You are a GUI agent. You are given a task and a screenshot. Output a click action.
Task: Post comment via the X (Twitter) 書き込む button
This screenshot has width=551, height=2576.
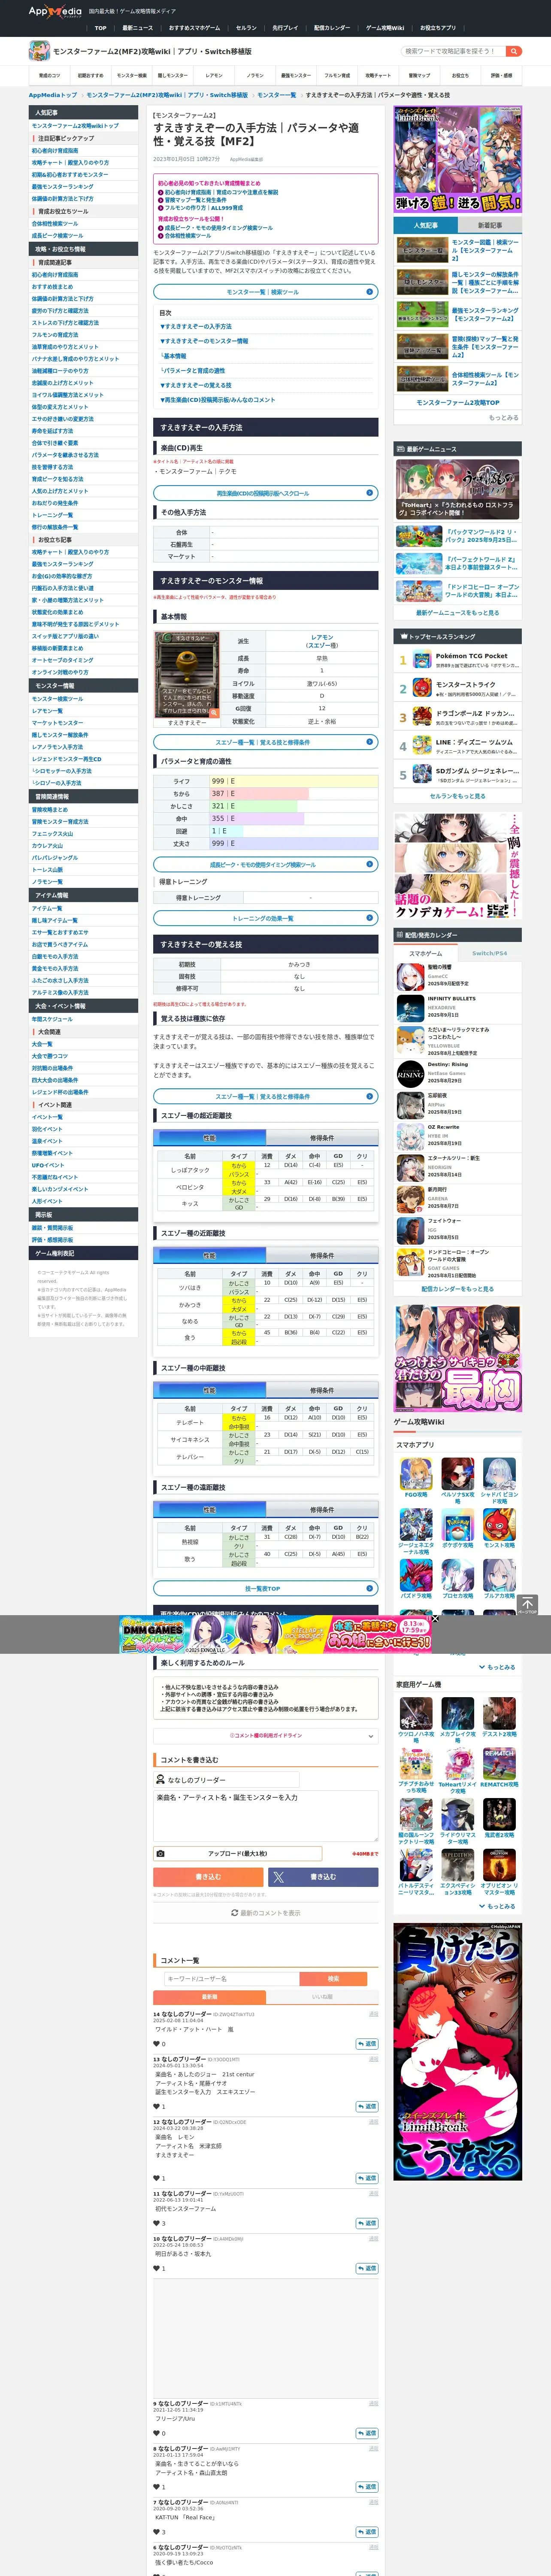(x=323, y=1877)
